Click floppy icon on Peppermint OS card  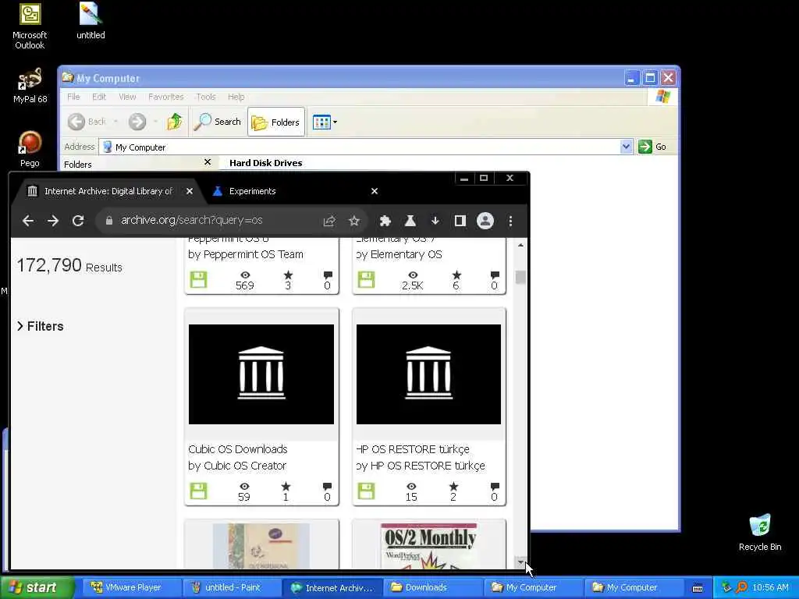pyautogui.click(x=199, y=280)
